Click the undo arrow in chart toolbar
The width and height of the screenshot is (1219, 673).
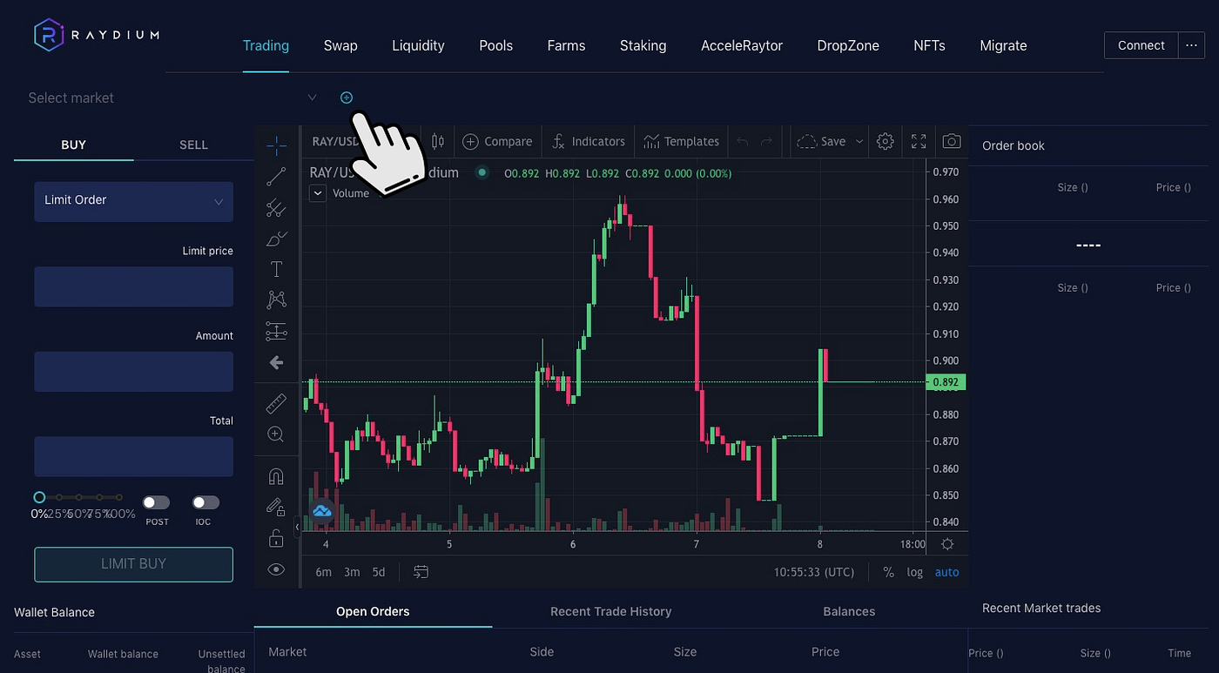point(742,141)
